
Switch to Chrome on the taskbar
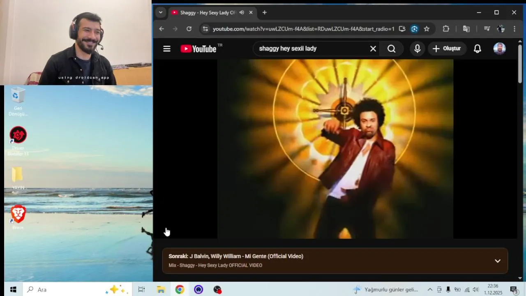(180, 289)
